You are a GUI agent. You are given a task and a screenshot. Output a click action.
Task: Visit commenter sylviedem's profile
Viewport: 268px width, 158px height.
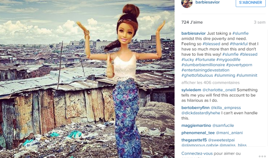(191, 90)
